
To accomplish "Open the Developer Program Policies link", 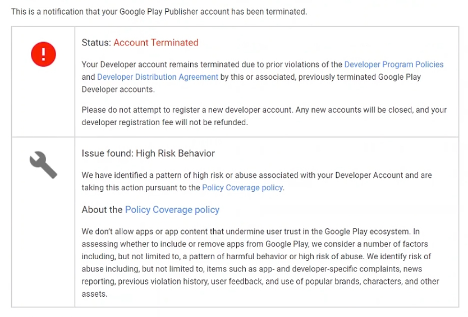I will pyautogui.click(x=394, y=65).
